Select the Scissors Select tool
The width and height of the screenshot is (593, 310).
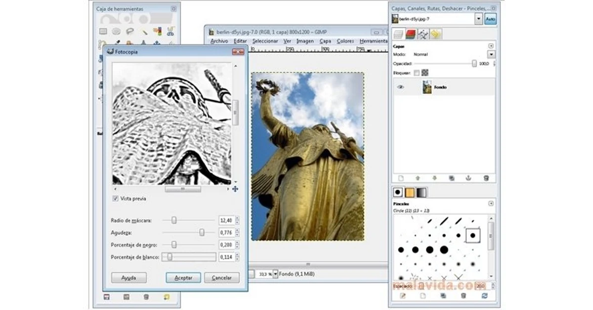[x=170, y=32]
